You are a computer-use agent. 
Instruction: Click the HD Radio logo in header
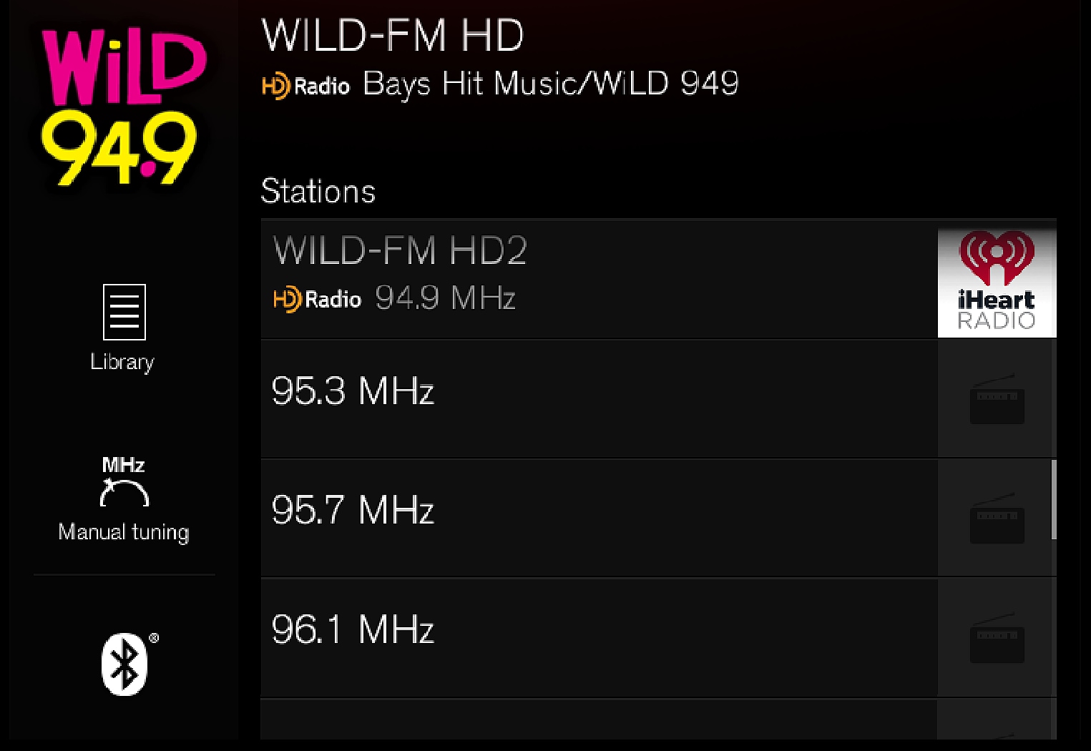click(305, 87)
